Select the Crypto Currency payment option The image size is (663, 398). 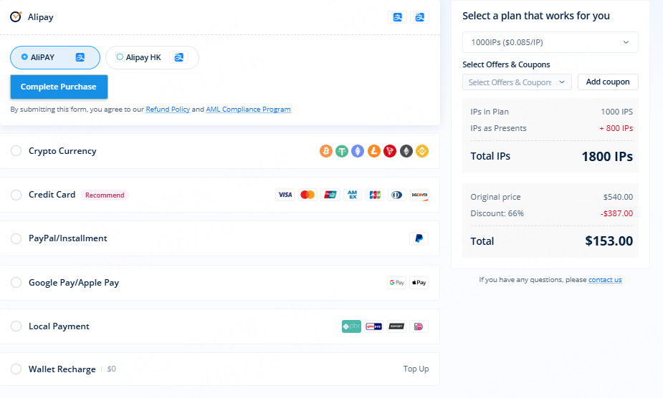tap(16, 151)
